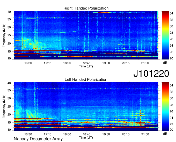
Task: Click the "Right Handed Polarization" plot title
Action: pos(86,8)
